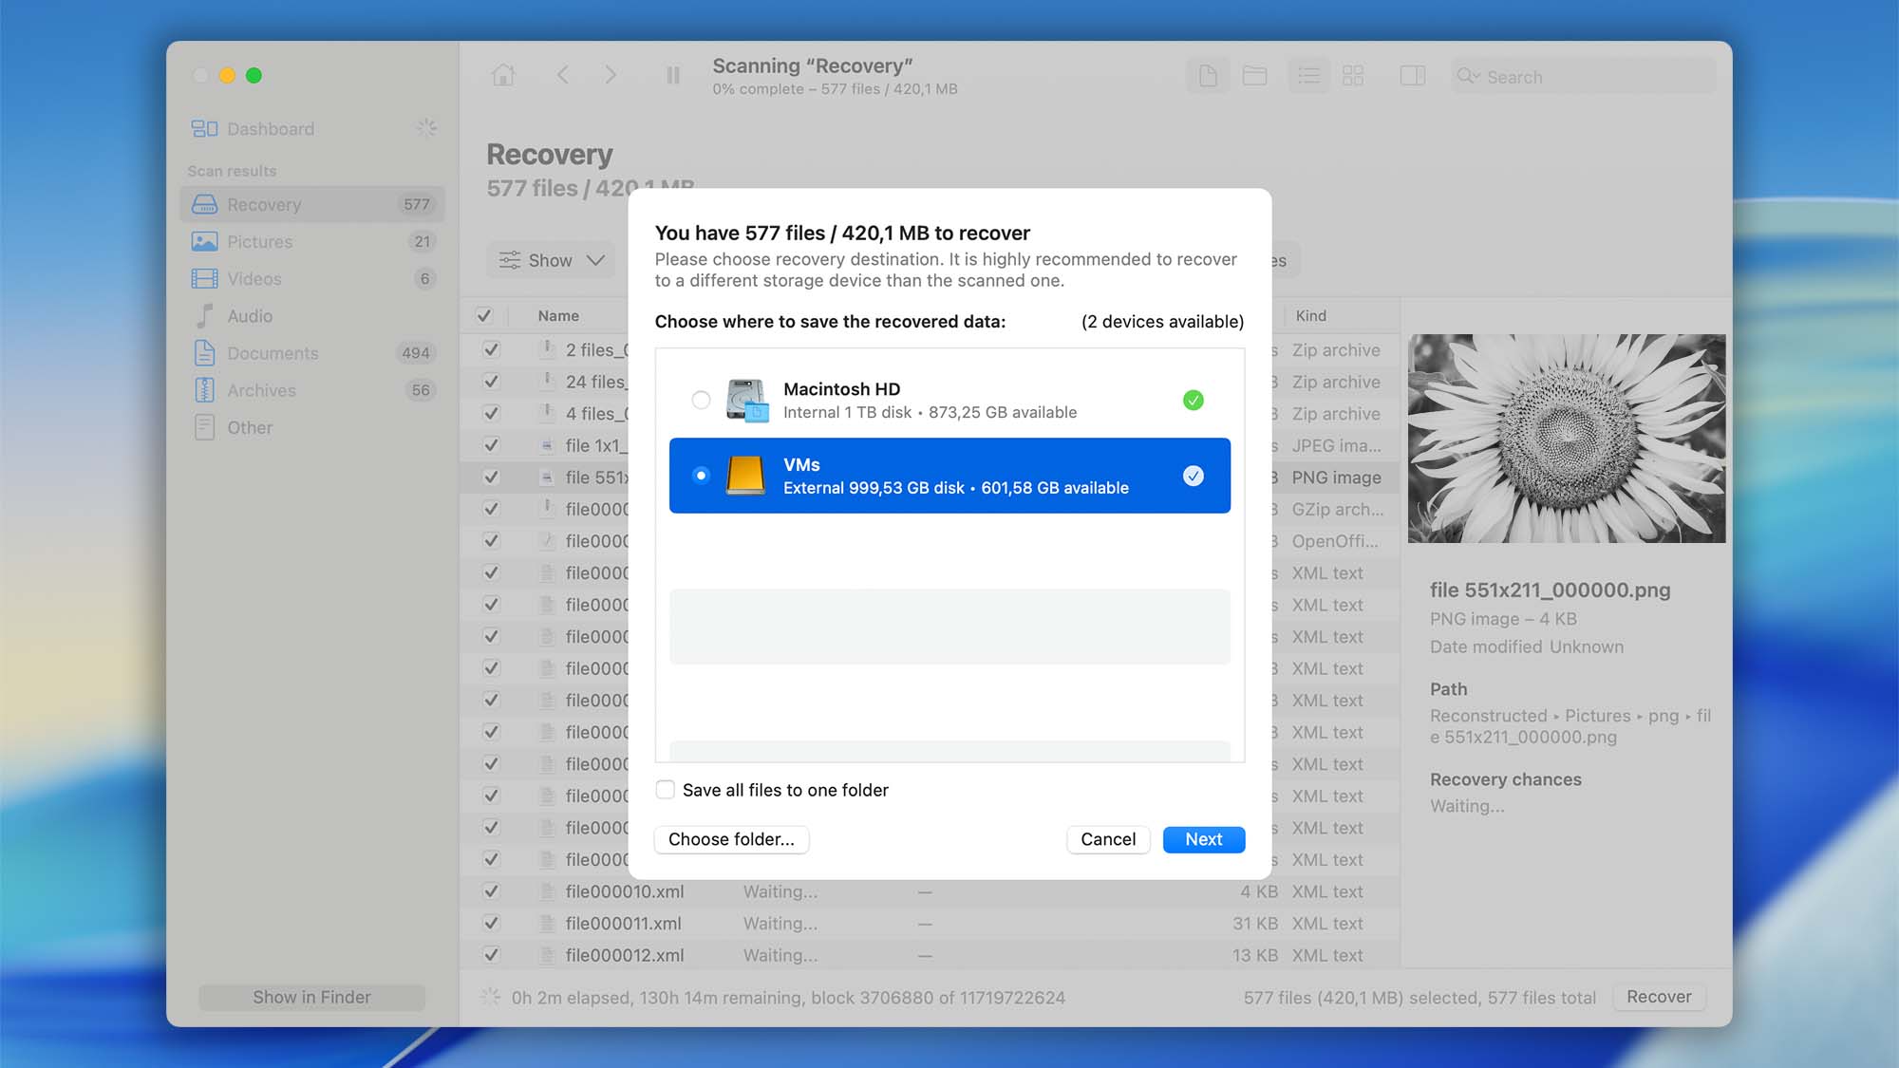The width and height of the screenshot is (1899, 1068).
Task: Click the JPEG ima... kind cell
Action: coord(1336,445)
